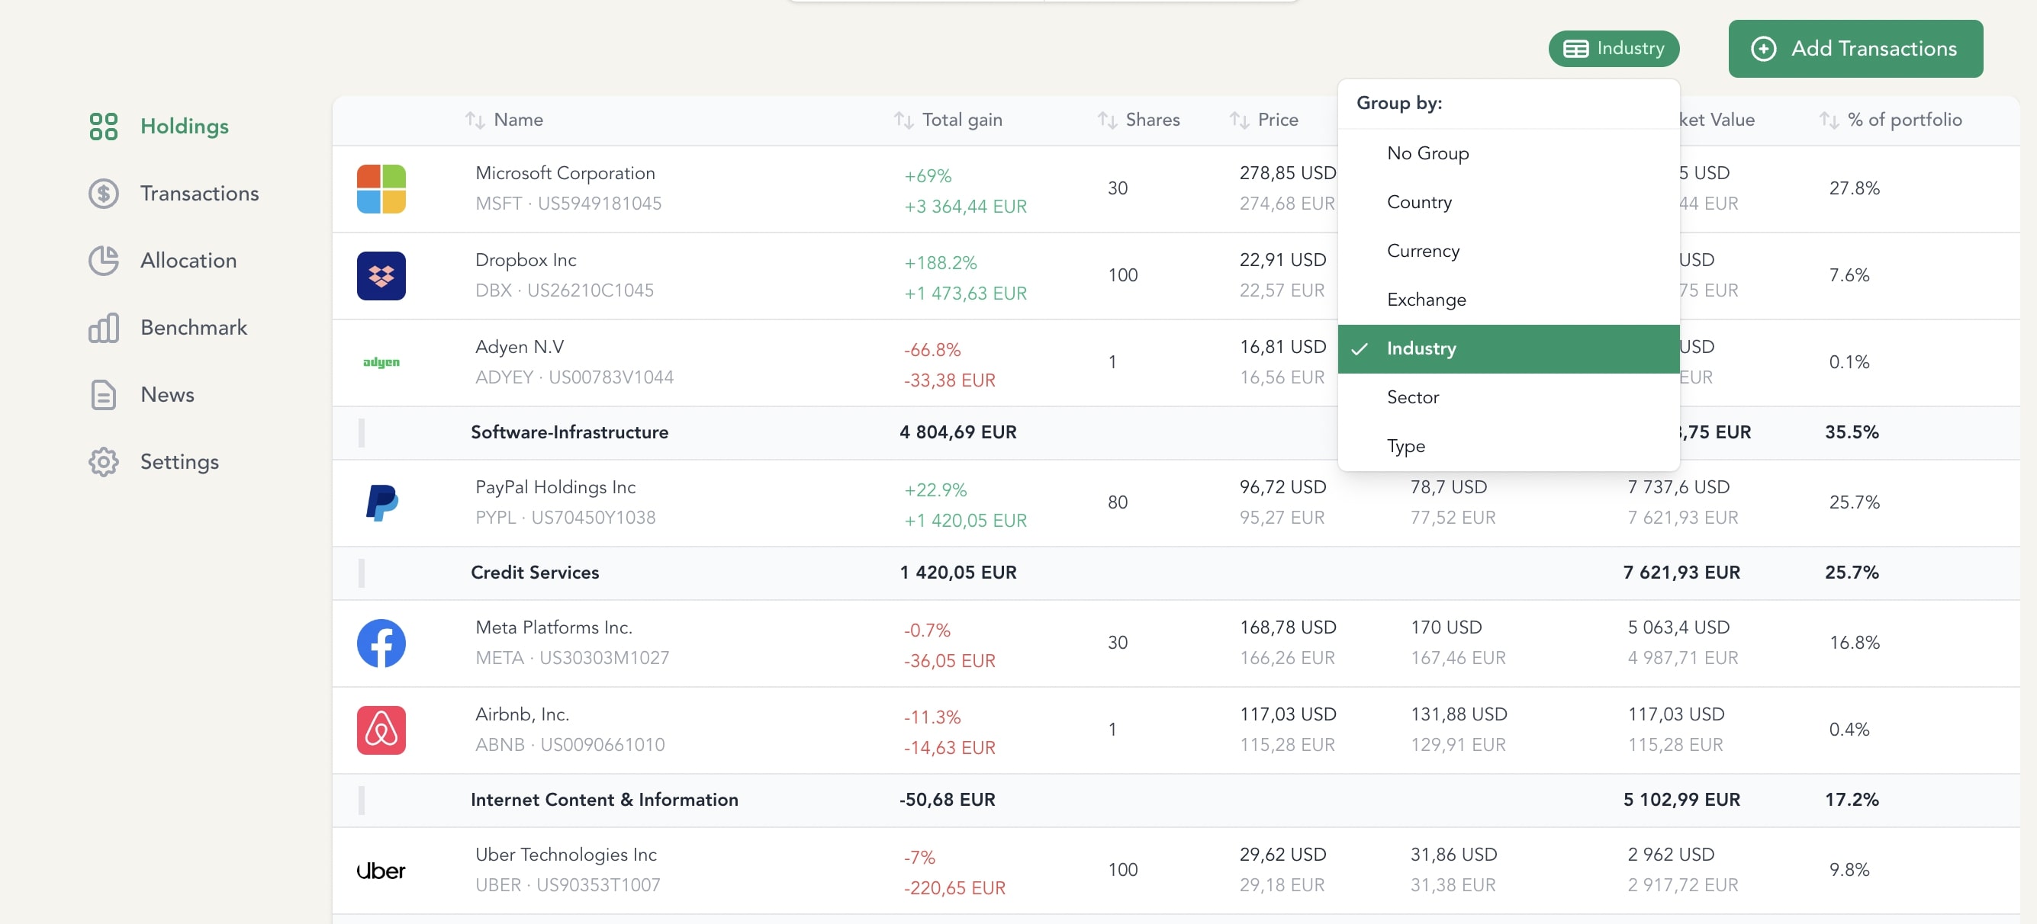
Task: Click the table icon in Industry pill
Action: click(x=1575, y=49)
